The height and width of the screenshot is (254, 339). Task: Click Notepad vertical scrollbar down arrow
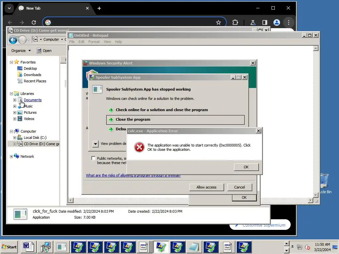[315, 195]
